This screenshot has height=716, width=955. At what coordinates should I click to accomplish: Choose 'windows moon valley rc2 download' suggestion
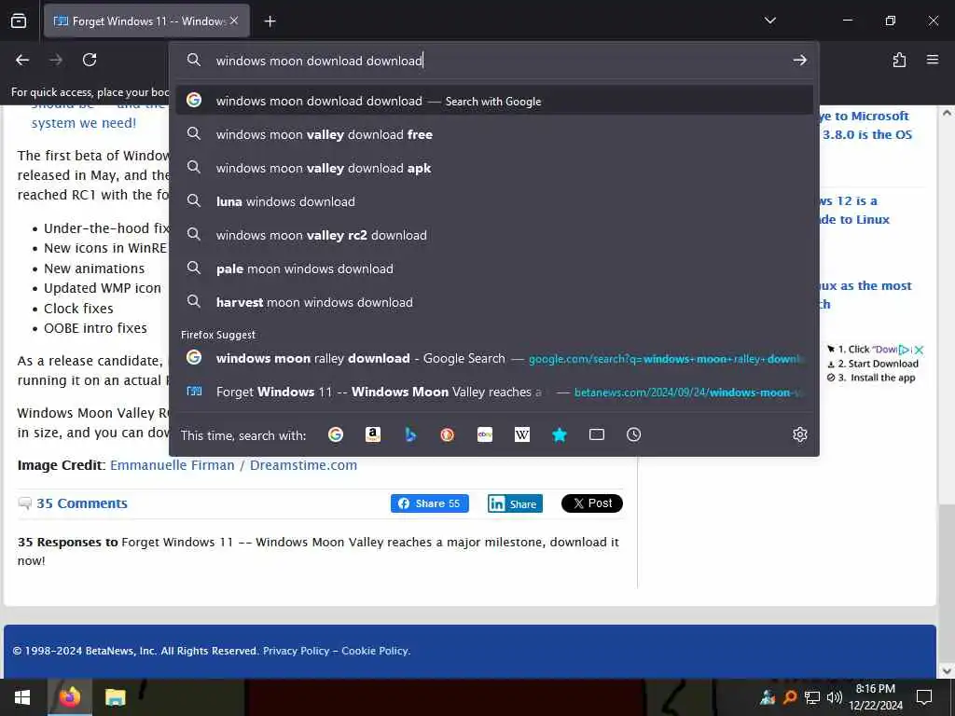pyautogui.click(x=494, y=234)
